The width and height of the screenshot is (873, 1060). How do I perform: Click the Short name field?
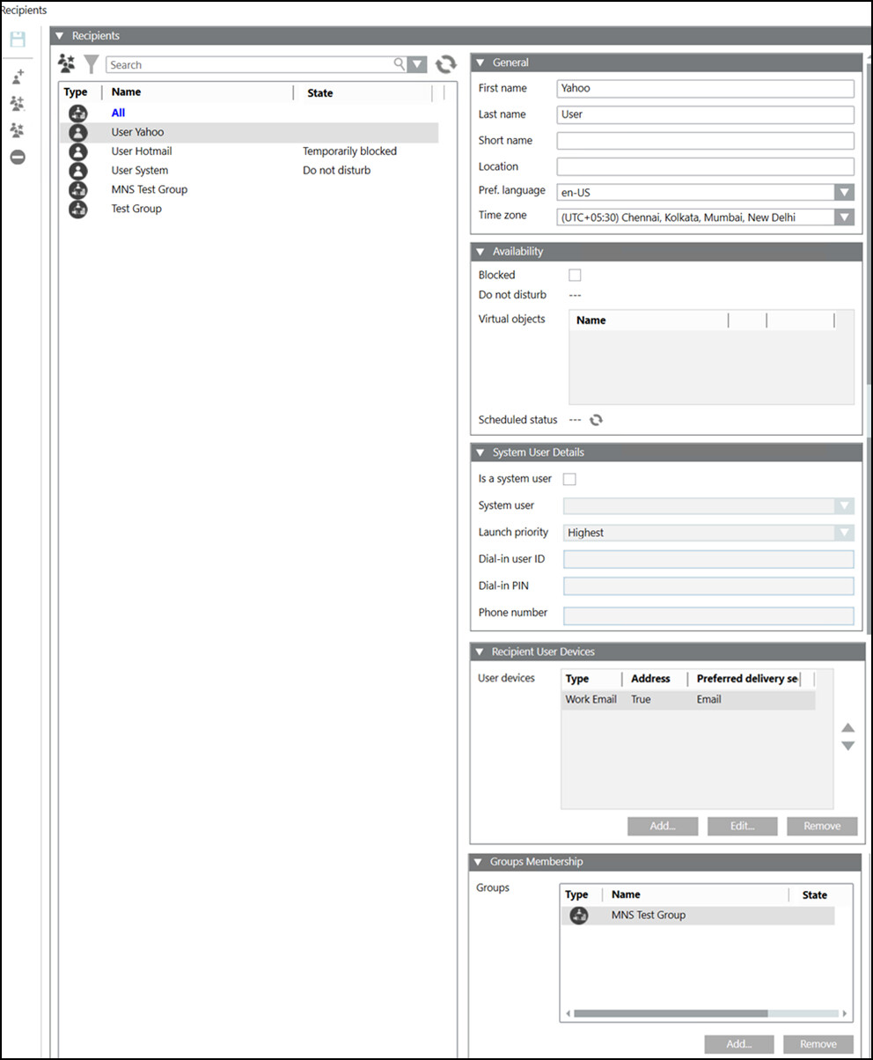tap(706, 141)
